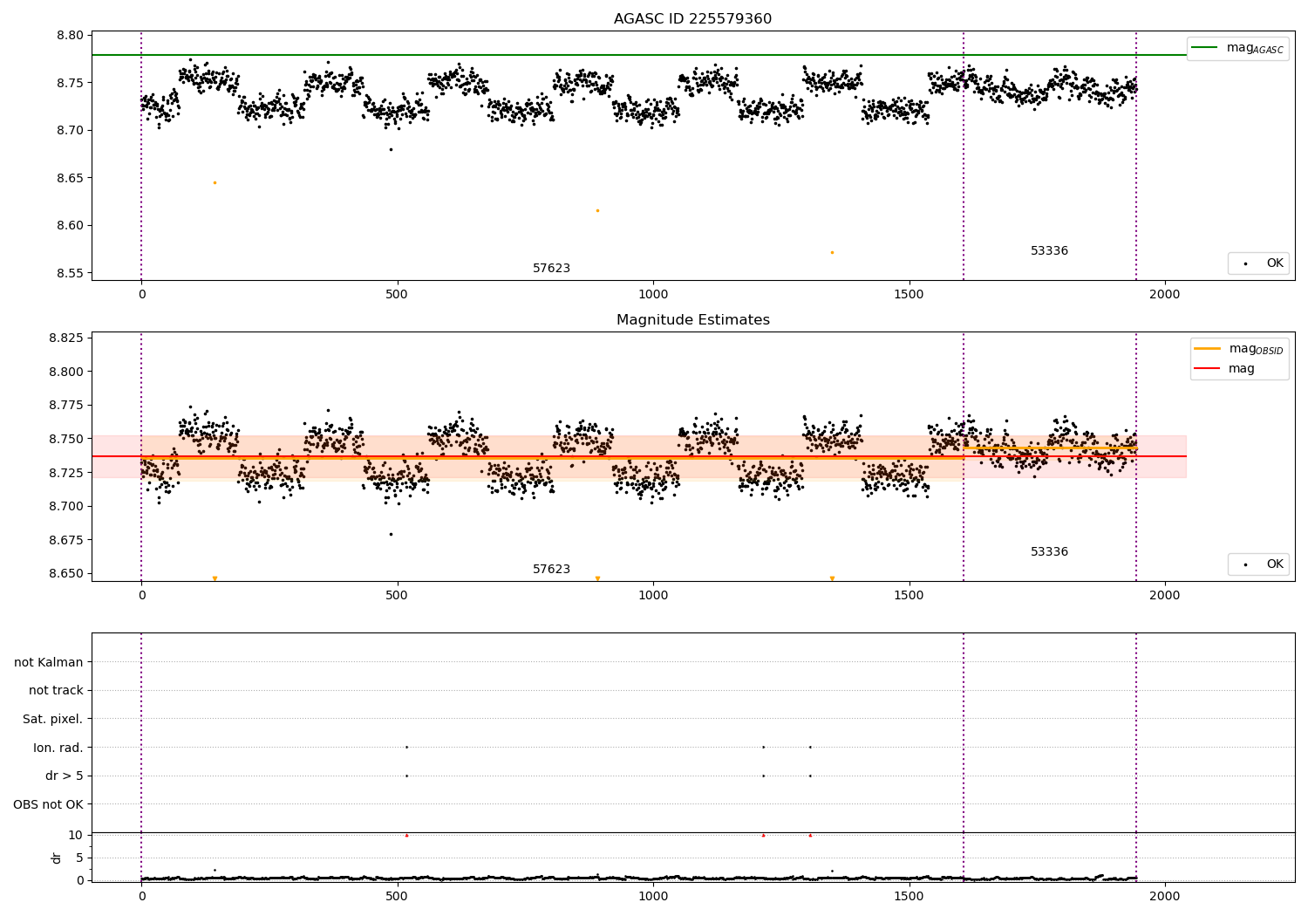Click the x-axis tick 2000 in the bottom plot
1308x916 pixels.
click(x=1165, y=896)
